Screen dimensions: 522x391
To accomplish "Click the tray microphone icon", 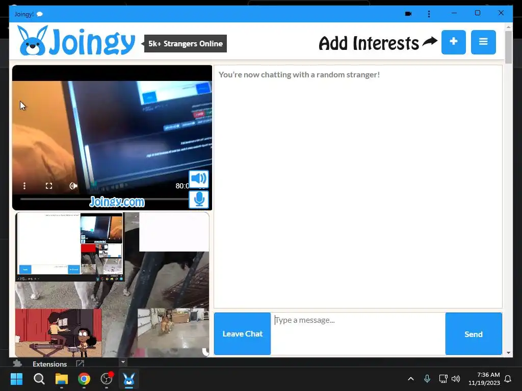I will pyautogui.click(x=427, y=379).
